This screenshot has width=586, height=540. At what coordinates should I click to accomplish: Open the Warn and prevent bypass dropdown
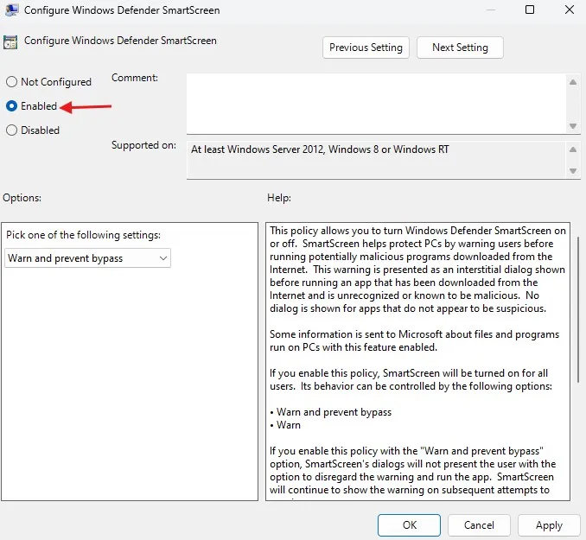tap(88, 258)
